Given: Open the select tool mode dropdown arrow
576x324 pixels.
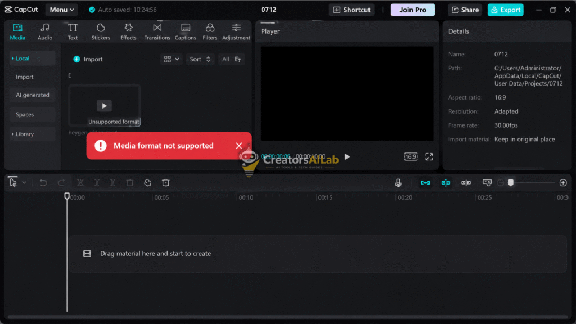Looking at the screenshot, I should [24, 183].
